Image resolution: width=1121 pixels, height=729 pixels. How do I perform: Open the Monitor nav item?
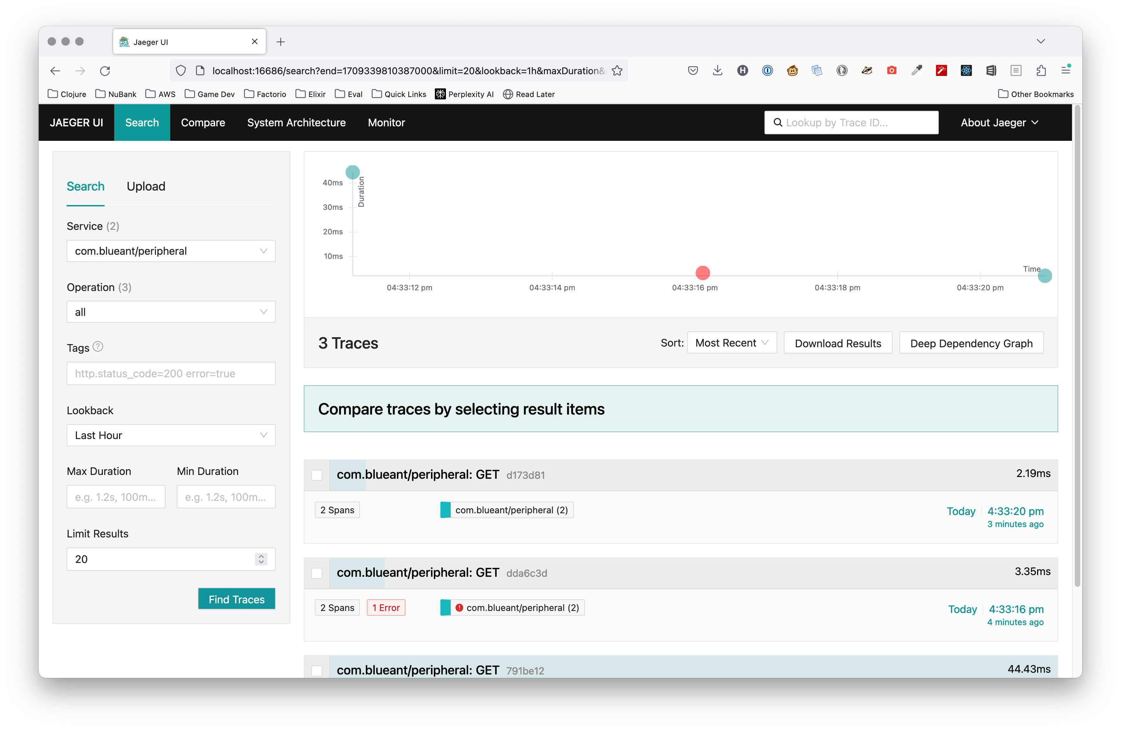point(386,123)
